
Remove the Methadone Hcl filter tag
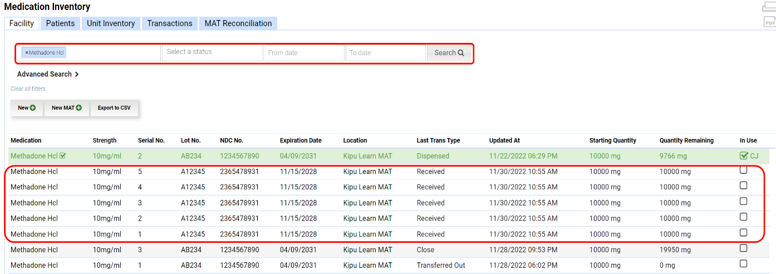click(x=27, y=53)
